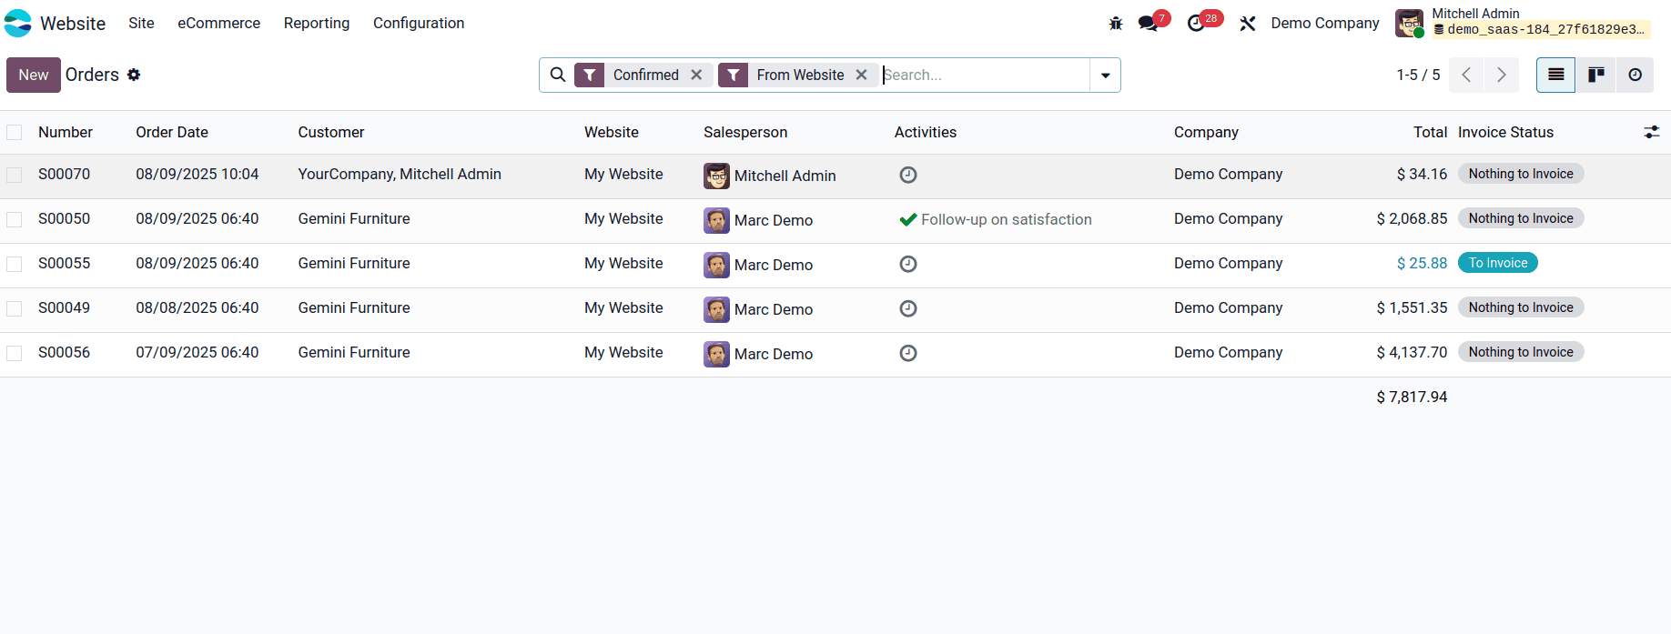Click Nothing to Invoice badge for S00070
This screenshot has width=1671, height=634.
pos(1521,174)
